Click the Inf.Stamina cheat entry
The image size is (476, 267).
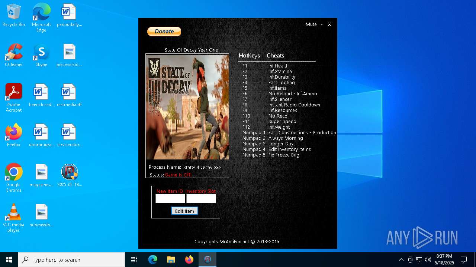(x=280, y=72)
